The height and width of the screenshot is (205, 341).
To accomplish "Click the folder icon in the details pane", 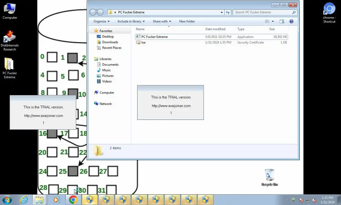I will (x=99, y=151).
